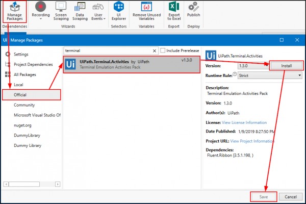Start the Data Scraping wizard
The width and height of the screenshot is (306, 204).
[x=80, y=11]
